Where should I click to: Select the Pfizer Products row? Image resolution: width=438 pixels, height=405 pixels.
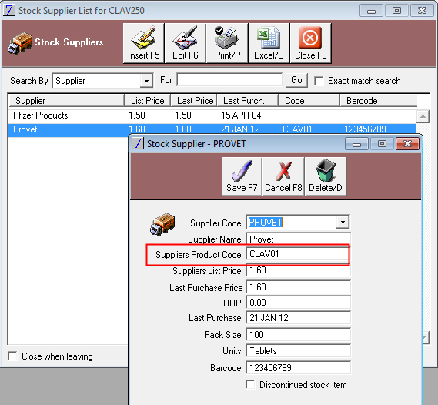click(x=212, y=115)
